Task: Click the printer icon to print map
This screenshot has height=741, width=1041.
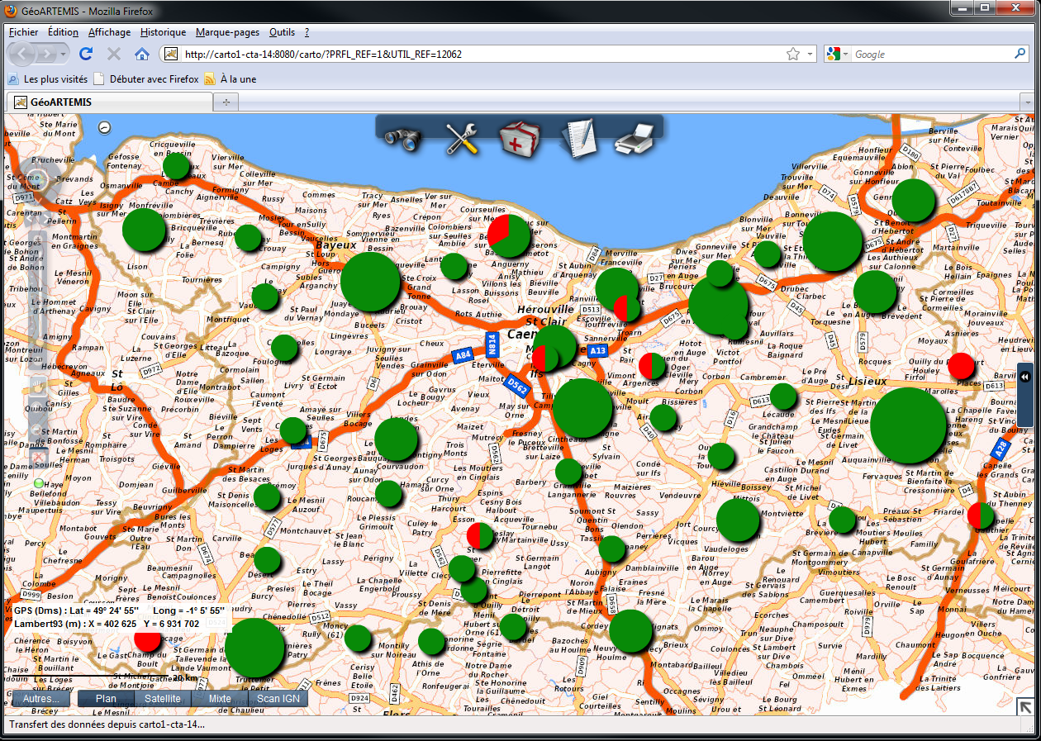Action: point(635,138)
